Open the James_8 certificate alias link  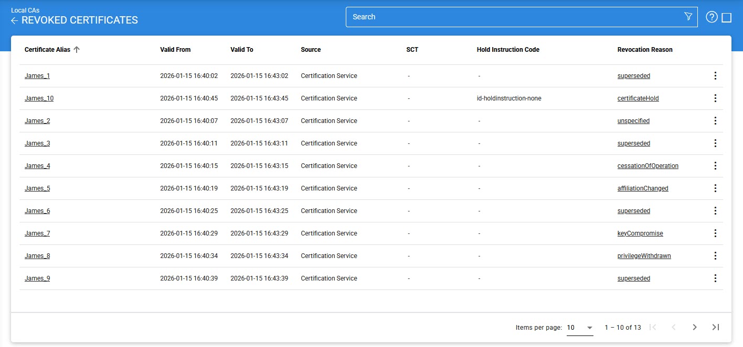(37, 256)
